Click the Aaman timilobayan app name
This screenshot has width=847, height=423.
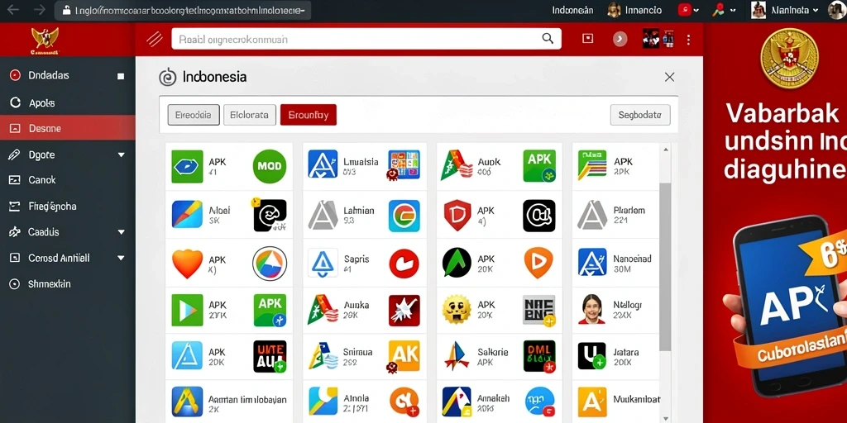tap(247, 401)
